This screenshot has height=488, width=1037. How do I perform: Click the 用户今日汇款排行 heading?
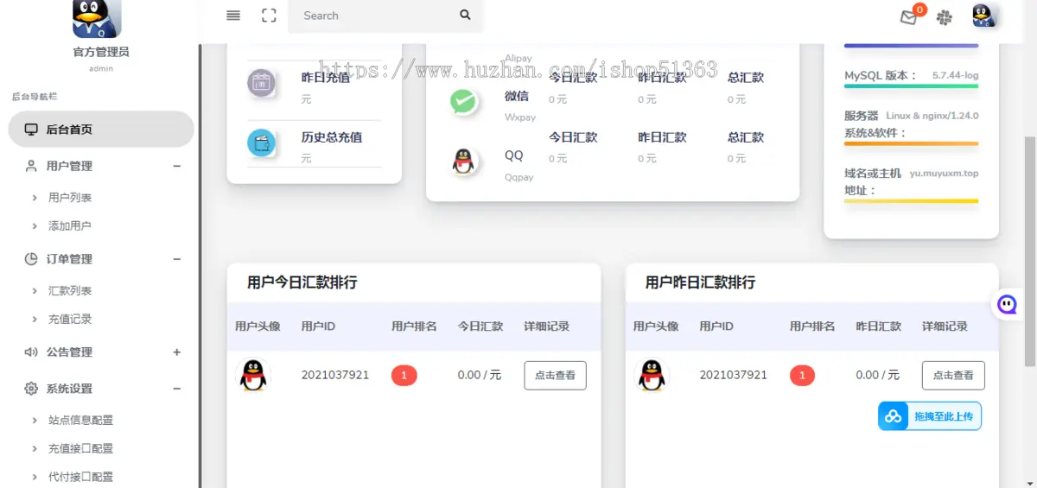tap(302, 282)
